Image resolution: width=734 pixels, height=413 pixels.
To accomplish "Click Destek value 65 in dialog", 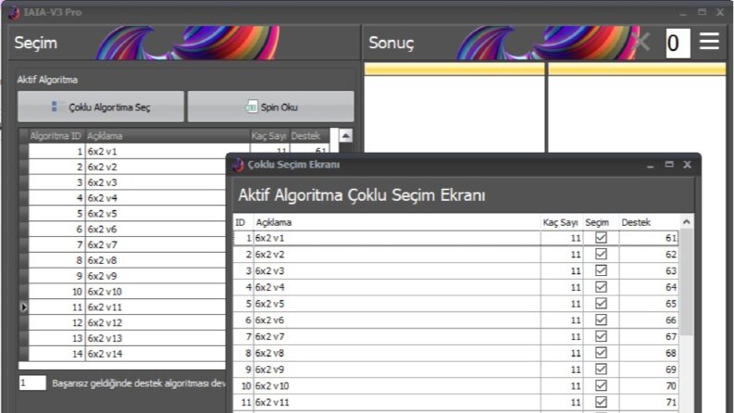I will [x=648, y=304].
